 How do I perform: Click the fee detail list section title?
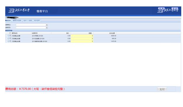pyautogui.click(x=9, y=30)
